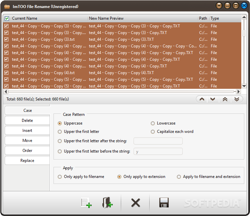Open the Order tab

pos(27,151)
